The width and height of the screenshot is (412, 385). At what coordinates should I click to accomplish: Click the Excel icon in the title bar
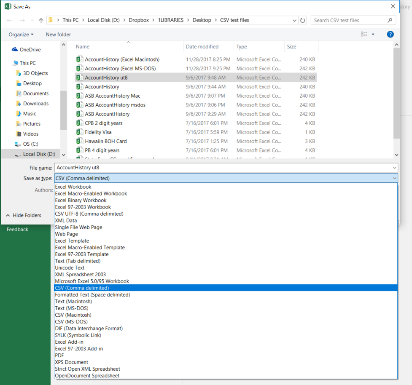pos(8,6)
